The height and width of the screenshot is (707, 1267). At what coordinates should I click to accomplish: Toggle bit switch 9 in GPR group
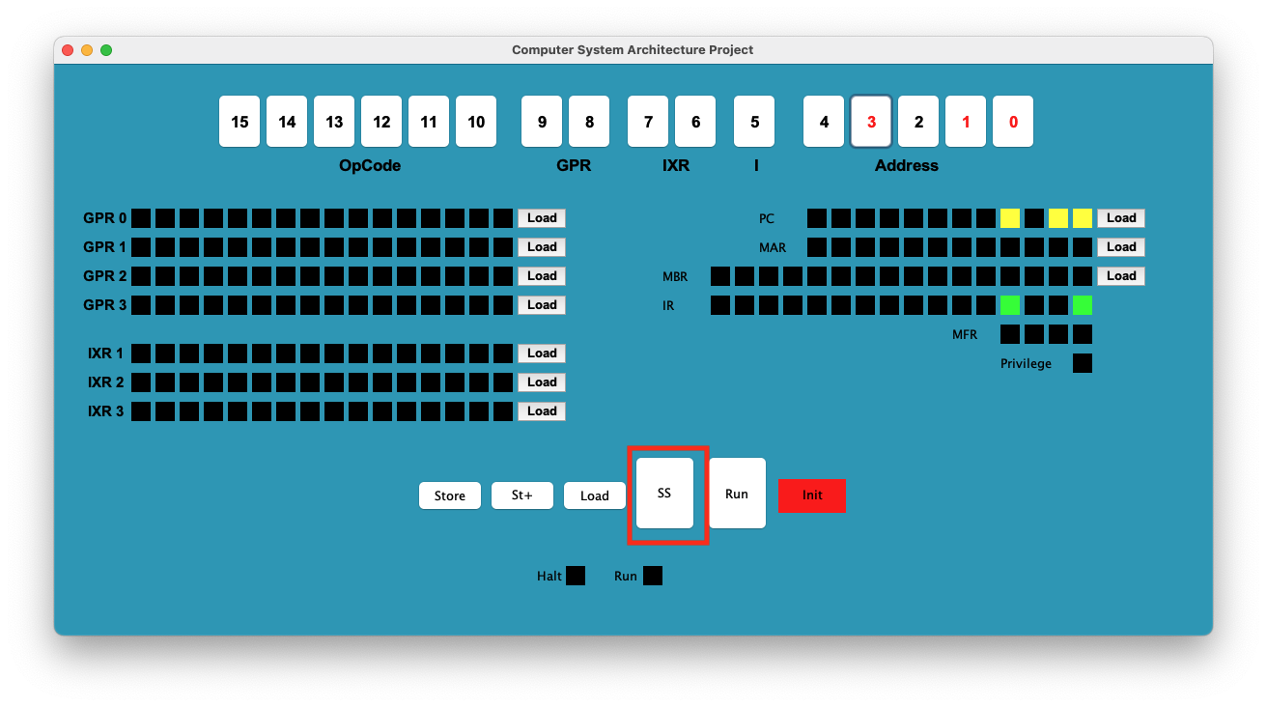coord(542,122)
